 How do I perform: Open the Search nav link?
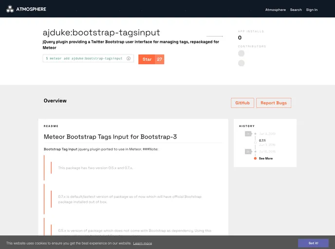(296, 10)
